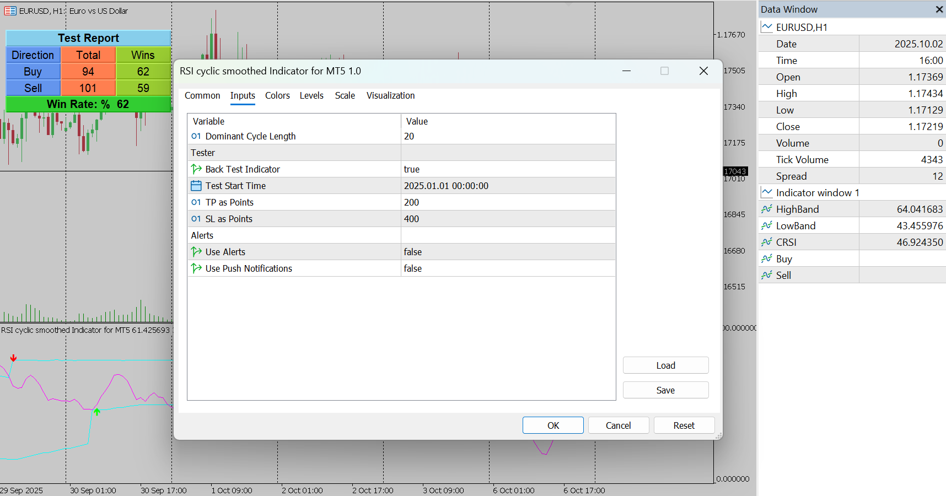Click the Buy row in Test Report
Viewport: 946px width, 496px height.
coord(88,71)
